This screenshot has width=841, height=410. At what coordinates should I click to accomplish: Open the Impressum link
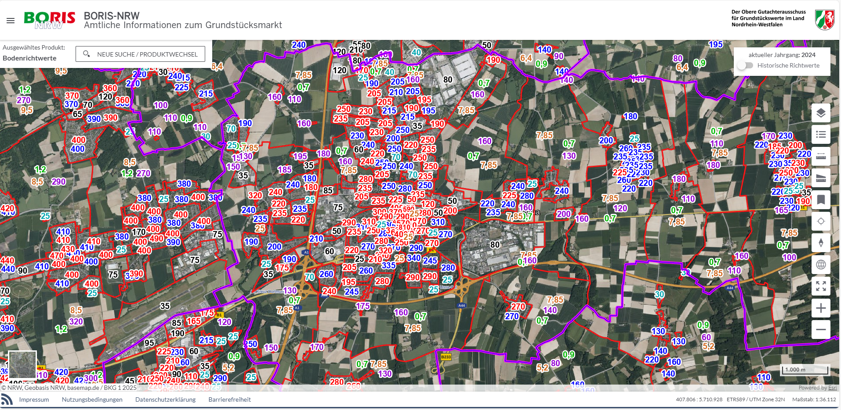coord(34,399)
